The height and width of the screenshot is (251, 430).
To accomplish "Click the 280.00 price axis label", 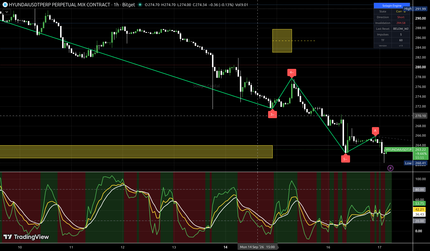I will click(x=421, y=67).
